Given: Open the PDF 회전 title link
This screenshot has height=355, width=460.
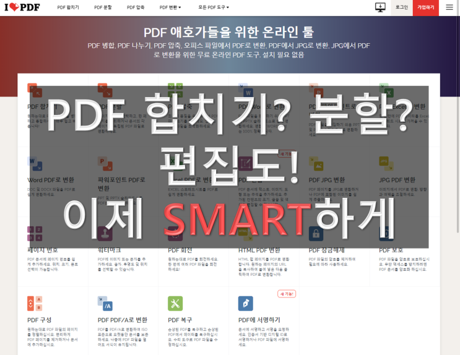Looking at the screenshot, I should pos(180,250).
